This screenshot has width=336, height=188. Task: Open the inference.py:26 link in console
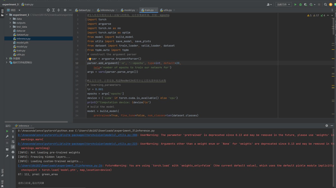[60, 165]
